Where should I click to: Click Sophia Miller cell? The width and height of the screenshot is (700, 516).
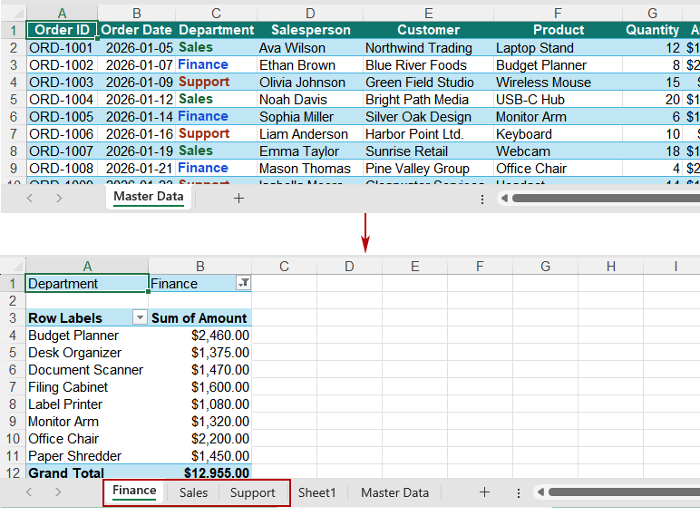point(311,117)
